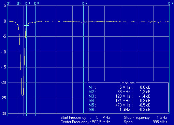The width and height of the screenshot is (174, 125).
Task: Click the Stop Frequency 1 GHz value
Action: [x=162, y=117]
